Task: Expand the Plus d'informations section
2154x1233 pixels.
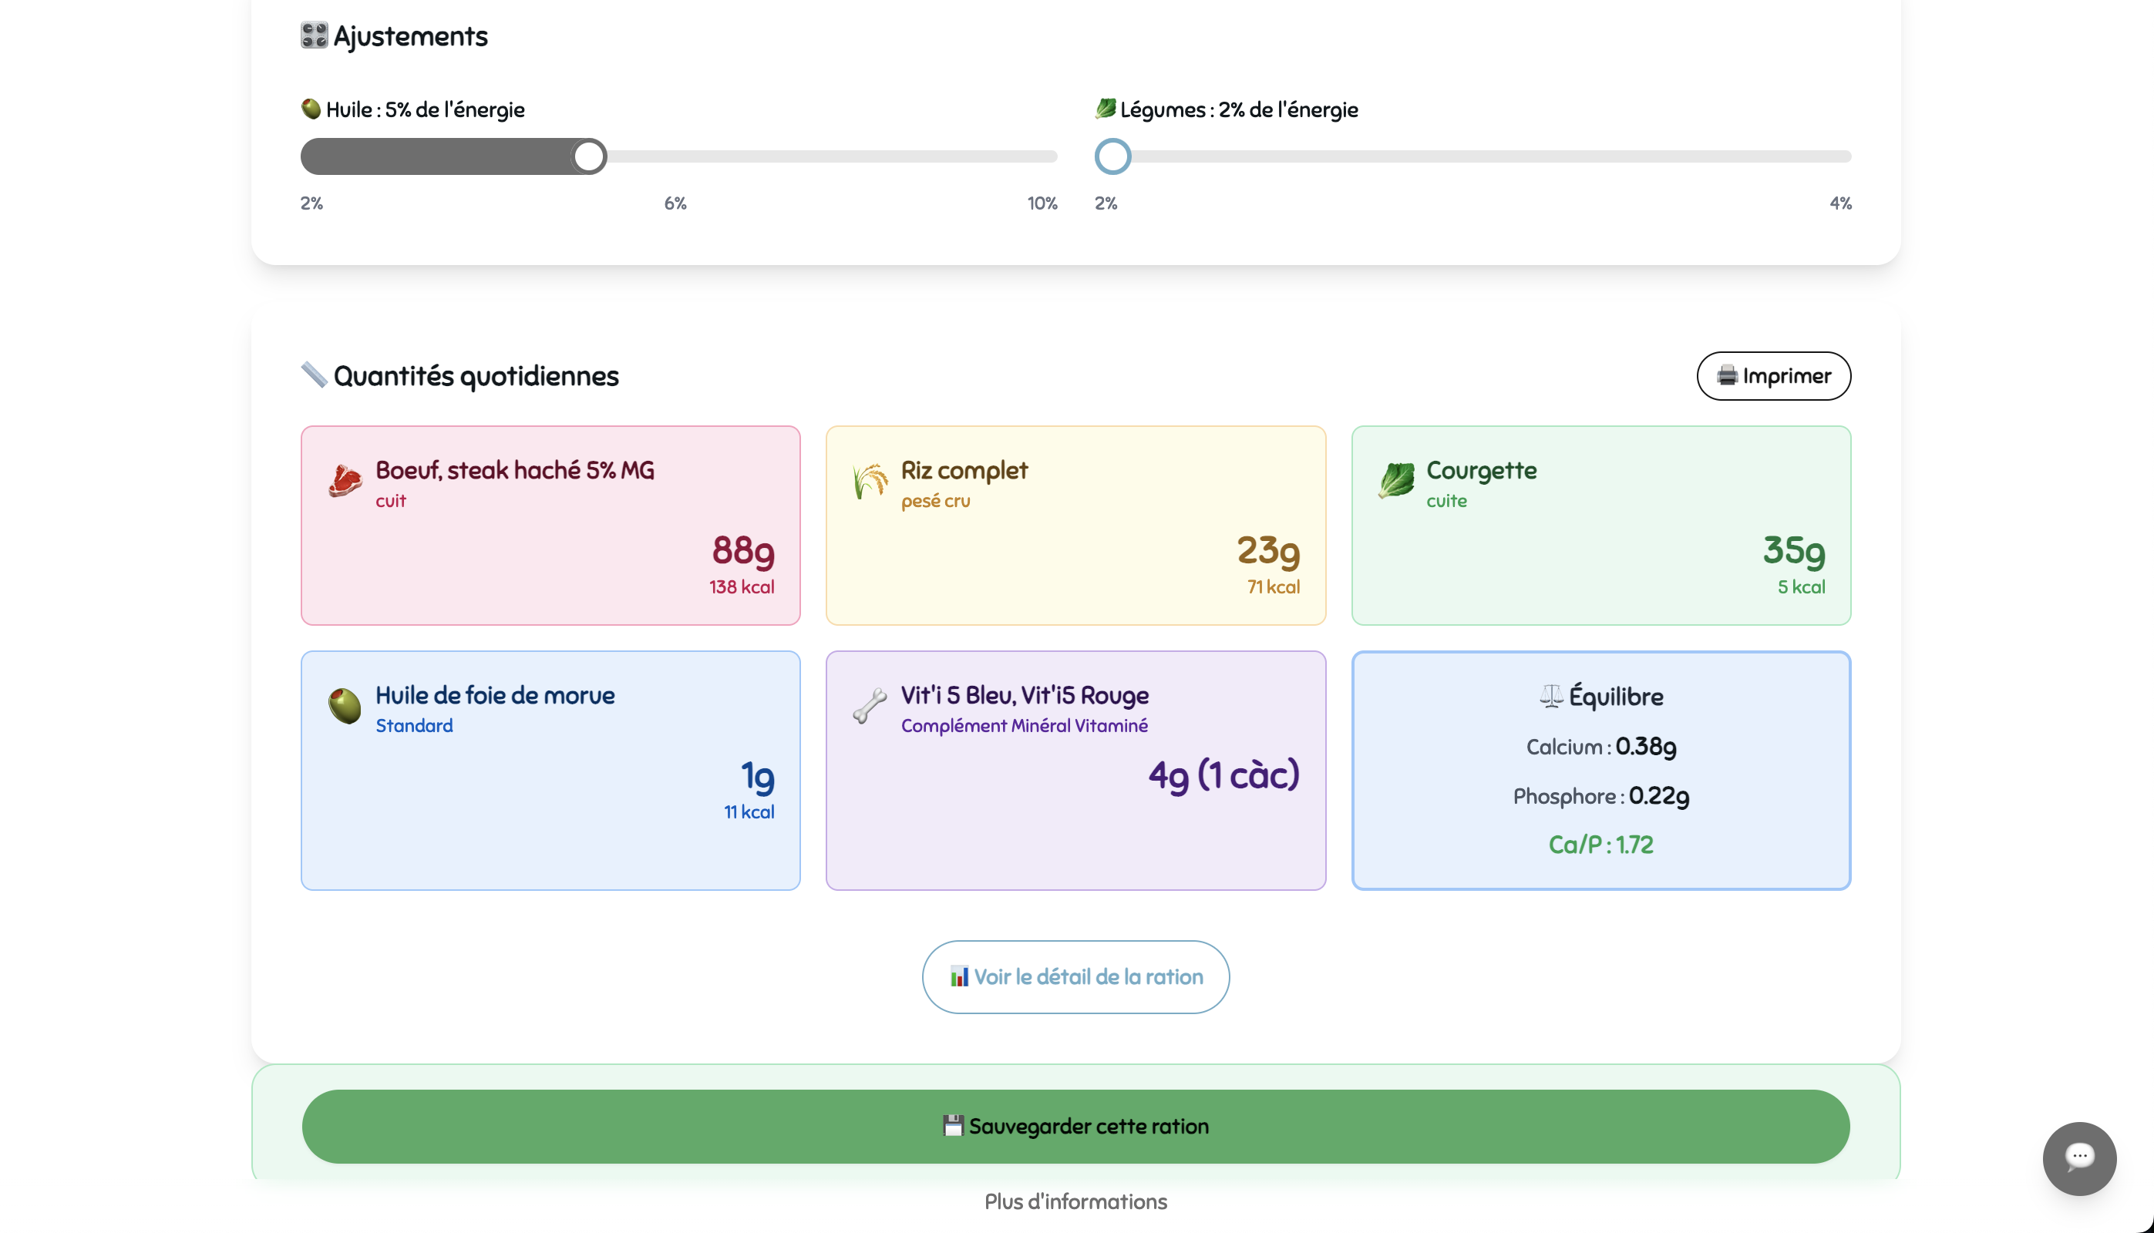Action: click(x=1075, y=1201)
